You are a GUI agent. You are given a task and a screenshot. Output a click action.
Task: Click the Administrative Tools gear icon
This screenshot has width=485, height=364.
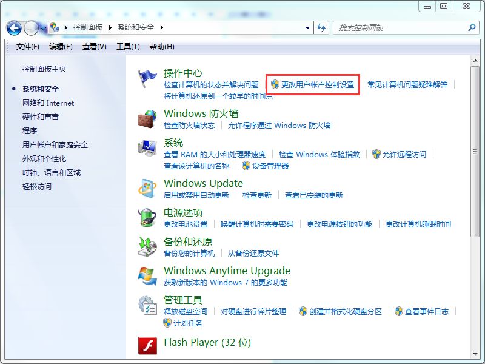click(147, 305)
